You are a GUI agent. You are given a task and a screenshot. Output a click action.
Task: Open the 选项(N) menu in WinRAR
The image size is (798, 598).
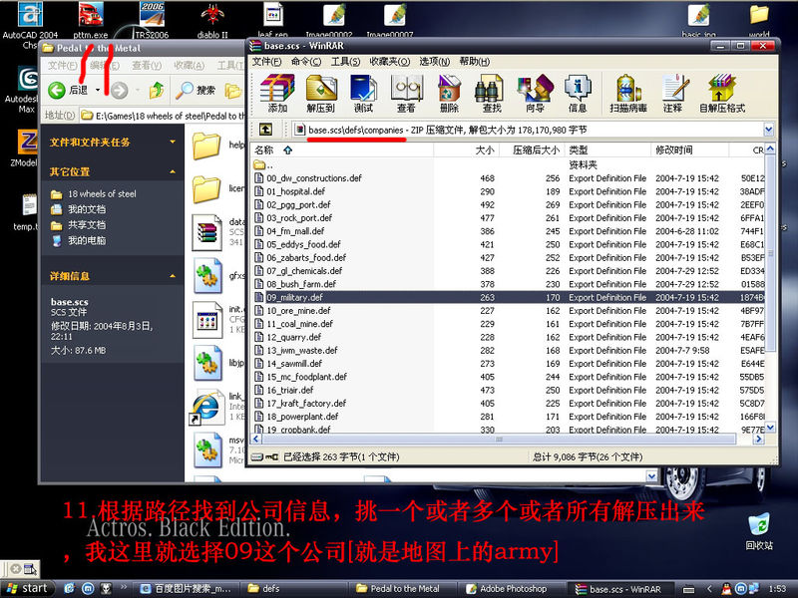(x=434, y=62)
